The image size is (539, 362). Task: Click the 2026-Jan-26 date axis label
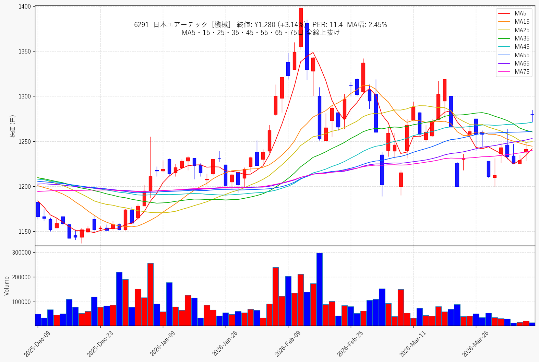[x=225, y=344]
